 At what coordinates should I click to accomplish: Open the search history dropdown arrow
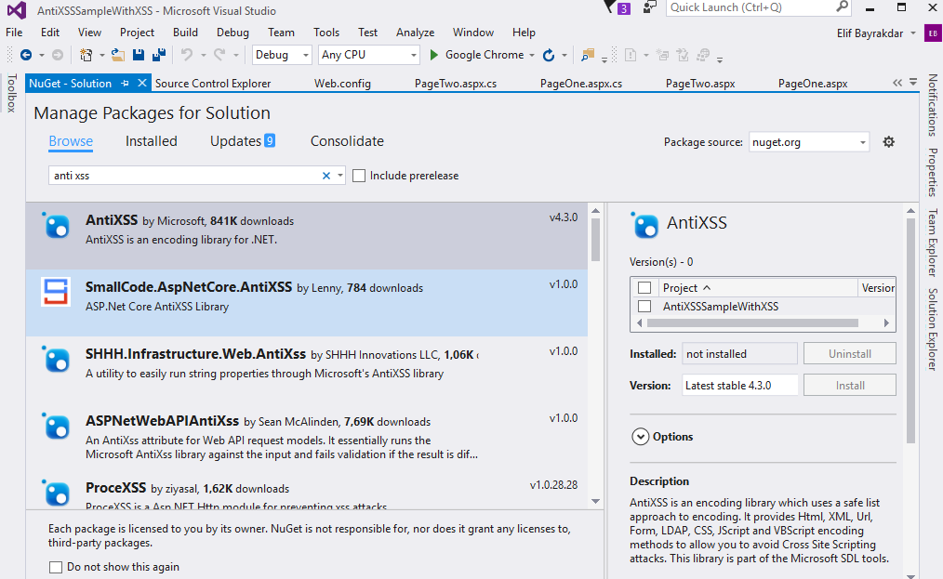[340, 176]
